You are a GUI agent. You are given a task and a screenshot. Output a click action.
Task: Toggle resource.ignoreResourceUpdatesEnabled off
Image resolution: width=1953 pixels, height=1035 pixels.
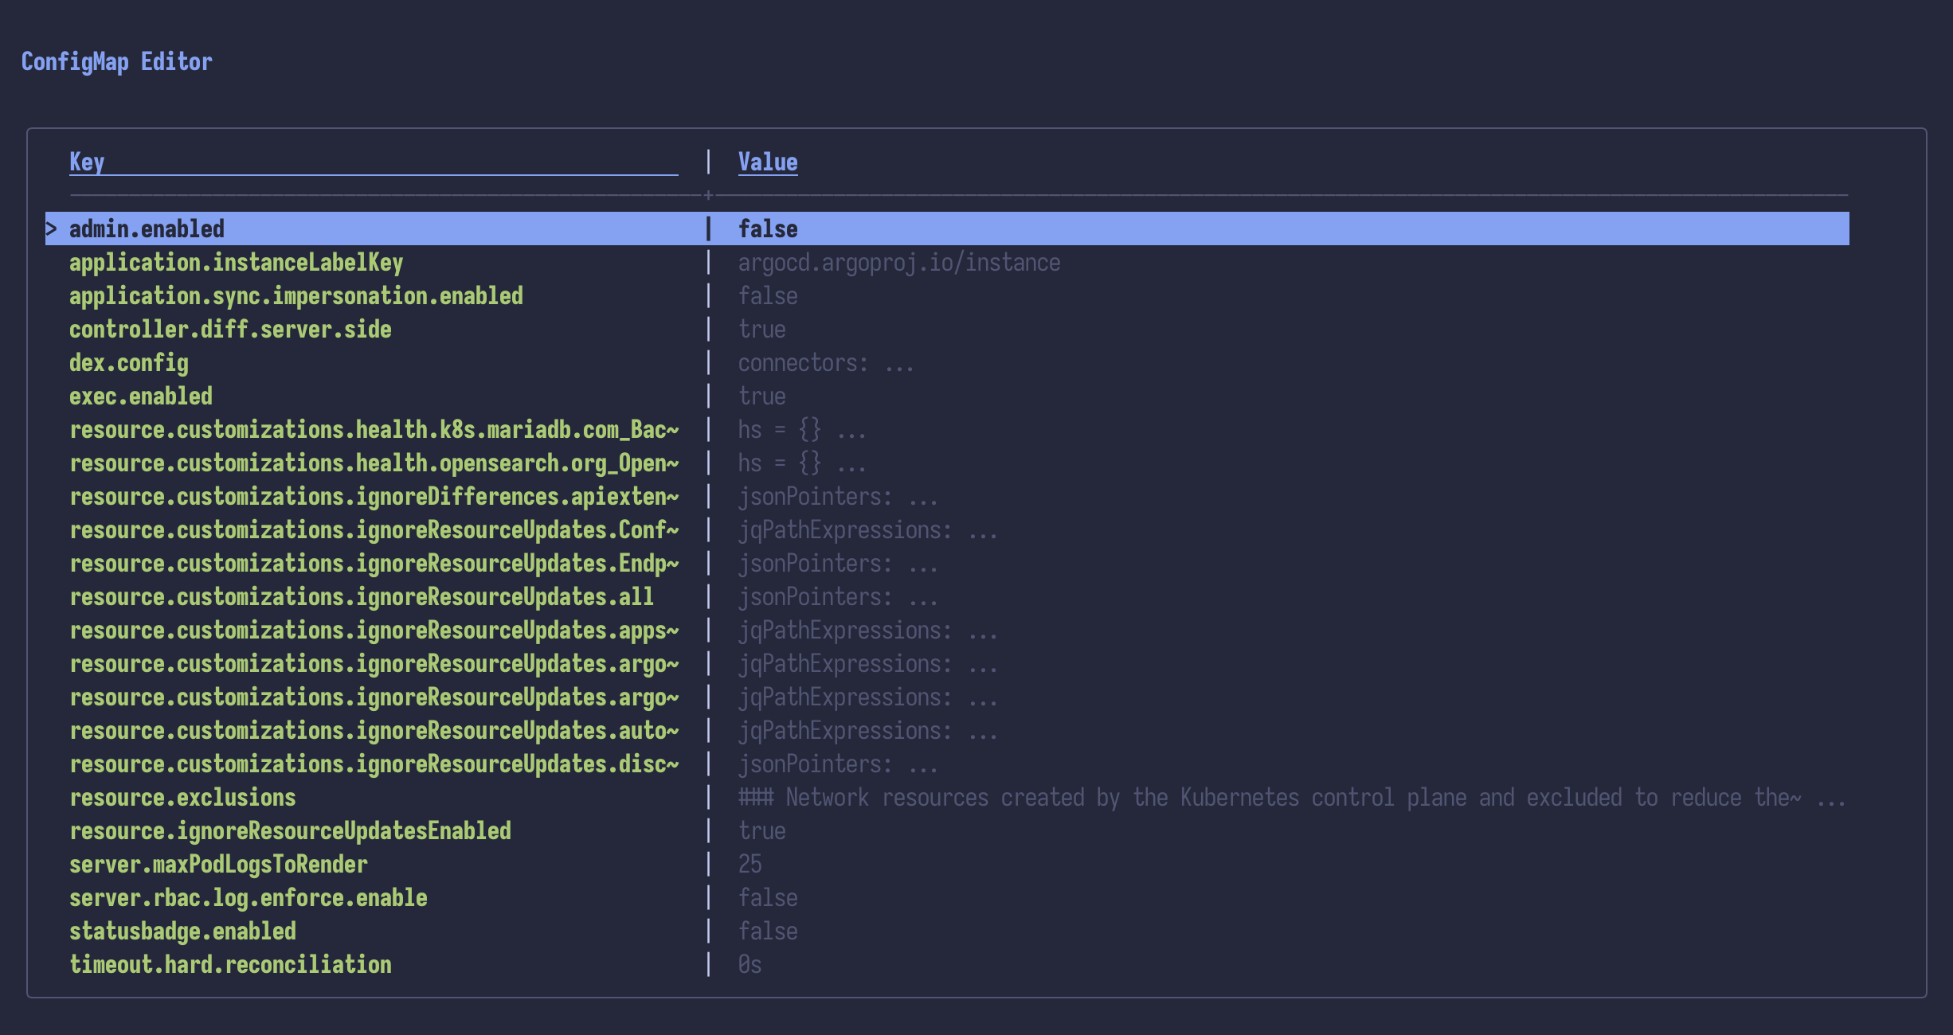coord(761,830)
